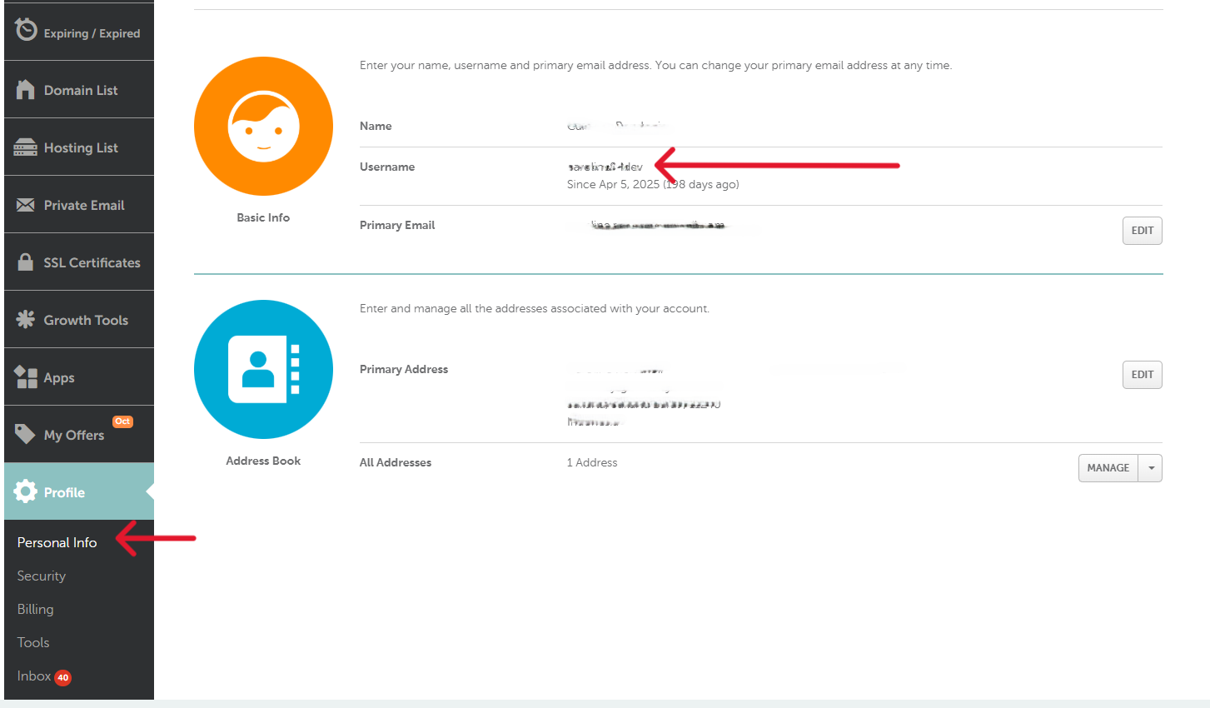
Task: Expand the MANAGE dropdown arrow
Action: coord(1151,467)
